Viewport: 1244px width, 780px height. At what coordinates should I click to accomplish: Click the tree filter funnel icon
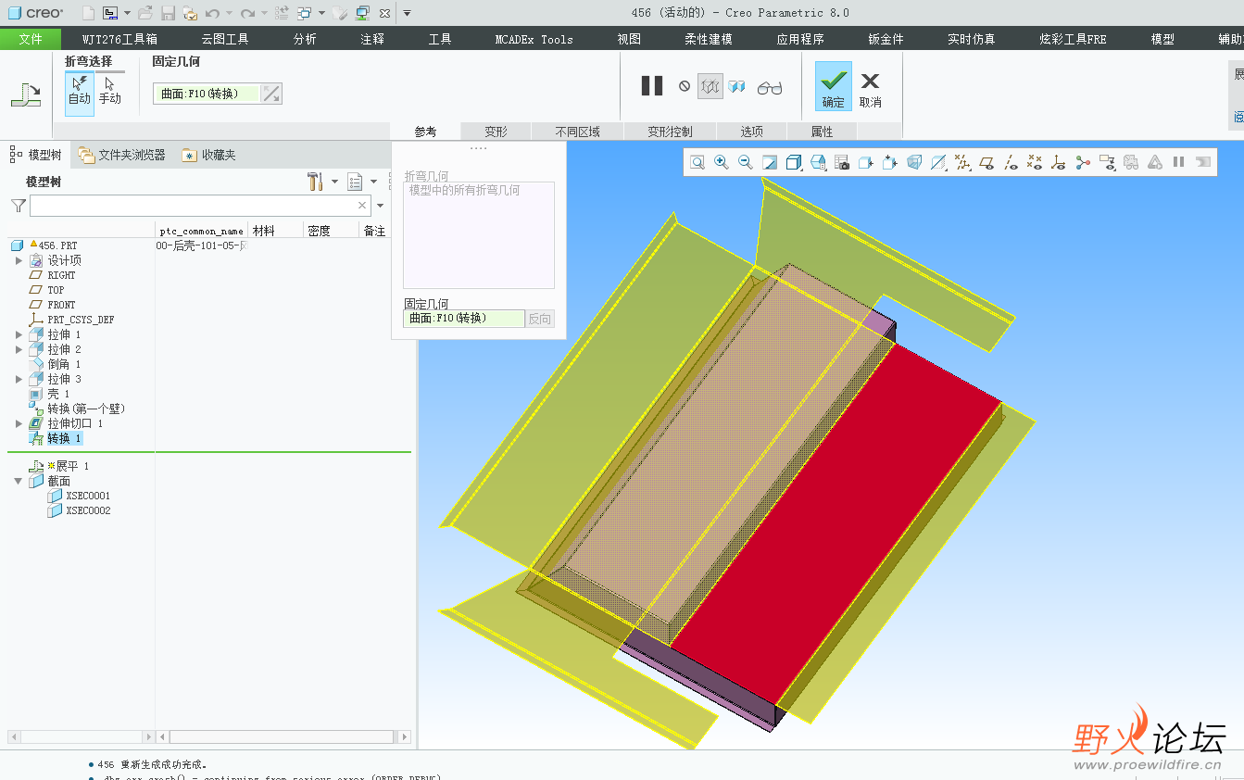click(18, 206)
